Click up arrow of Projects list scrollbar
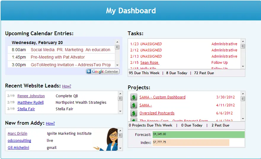The height and width of the screenshot is (159, 261). [243, 94]
